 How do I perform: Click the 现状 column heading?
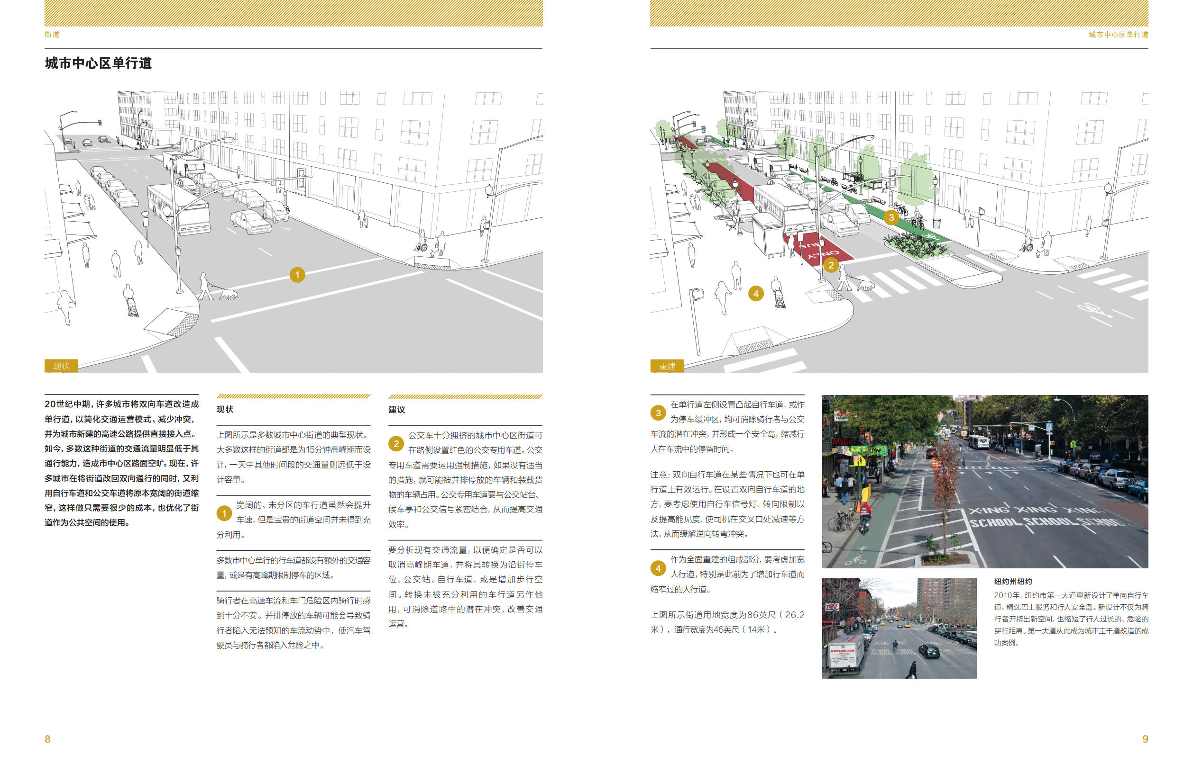pyautogui.click(x=225, y=409)
